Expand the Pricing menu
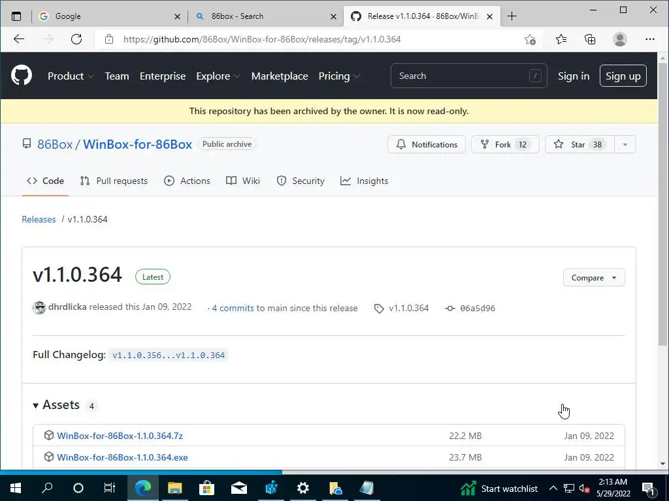The height and width of the screenshot is (501, 669). point(339,76)
